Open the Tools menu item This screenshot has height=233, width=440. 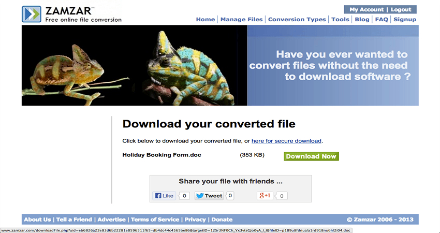tap(340, 19)
